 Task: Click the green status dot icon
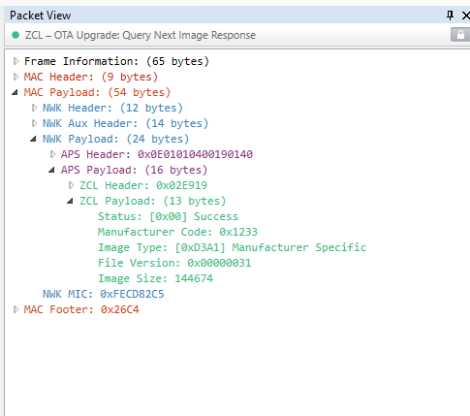tap(16, 35)
